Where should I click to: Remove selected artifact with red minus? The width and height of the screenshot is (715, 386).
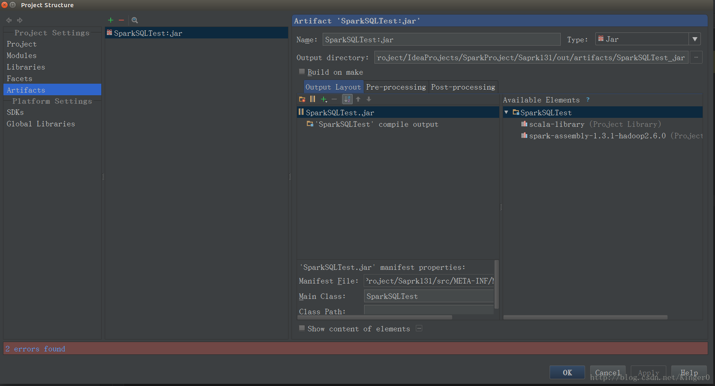pyautogui.click(x=121, y=20)
